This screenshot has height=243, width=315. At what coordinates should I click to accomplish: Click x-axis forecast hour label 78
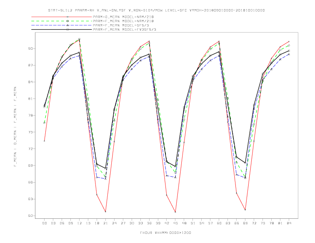click(x=272, y=223)
